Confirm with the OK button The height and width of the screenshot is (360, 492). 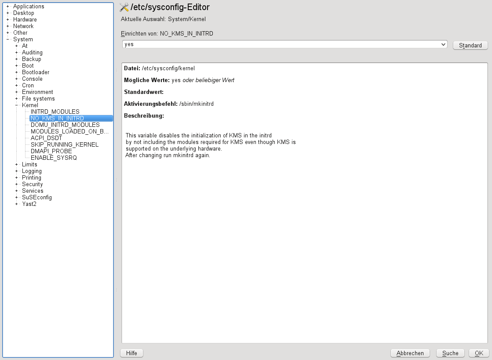click(x=479, y=353)
